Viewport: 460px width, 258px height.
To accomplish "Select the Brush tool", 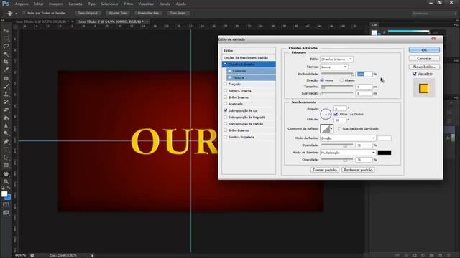I will pyautogui.click(x=6, y=86).
